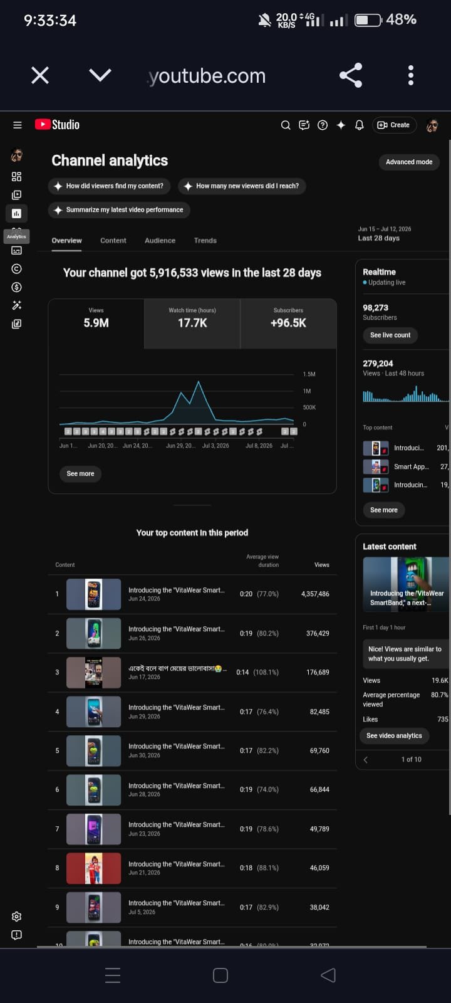Open thumbnail of video ranked 8
The width and height of the screenshot is (451, 1003).
click(94, 868)
